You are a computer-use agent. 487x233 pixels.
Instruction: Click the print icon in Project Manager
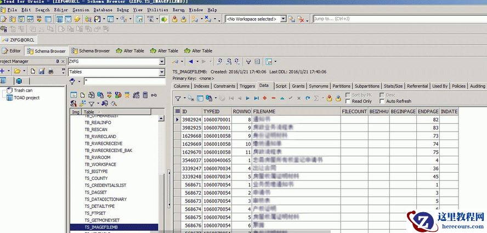pos(51,71)
